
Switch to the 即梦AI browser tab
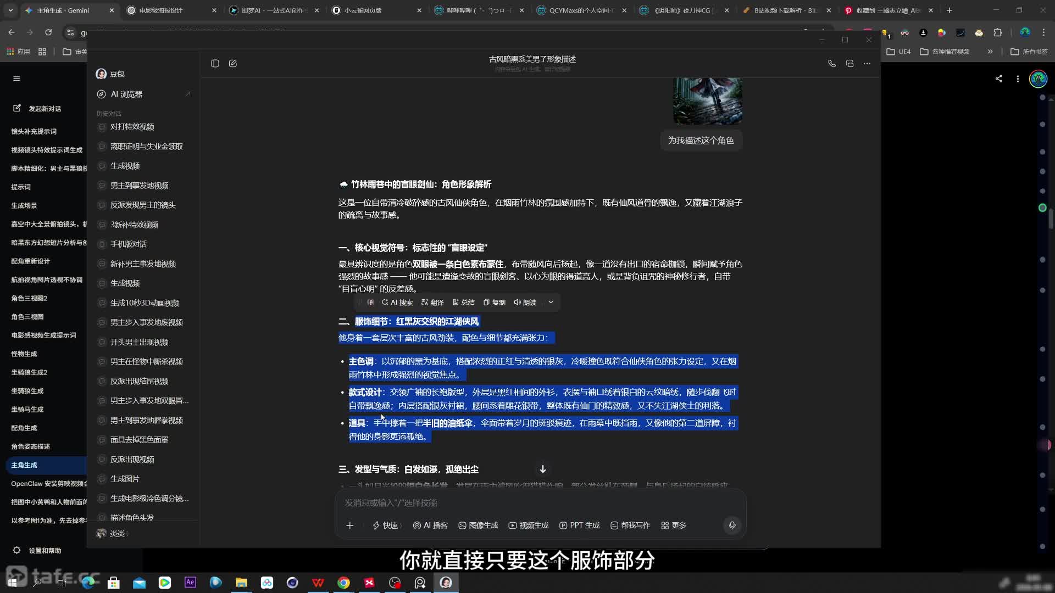[x=274, y=10]
